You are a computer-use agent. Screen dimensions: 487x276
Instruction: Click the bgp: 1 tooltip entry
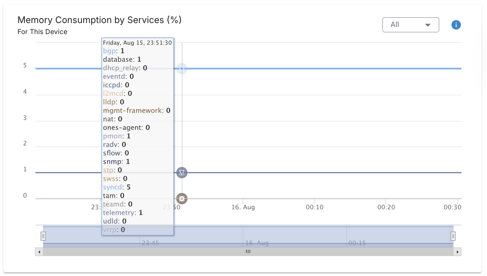point(113,51)
